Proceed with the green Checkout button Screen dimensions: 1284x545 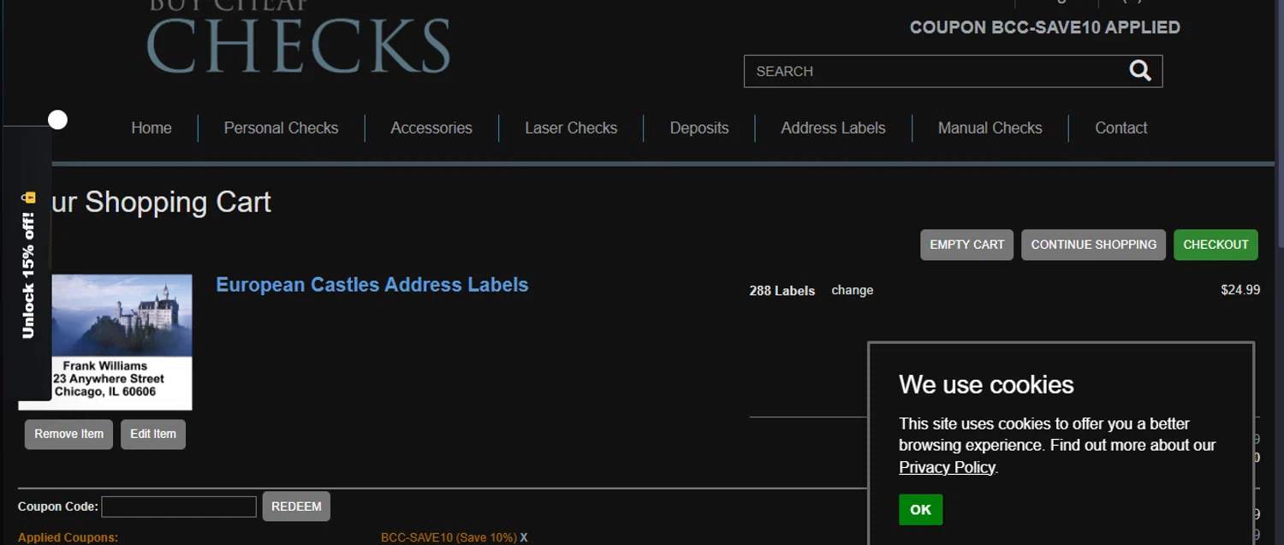click(x=1216, y=245)
